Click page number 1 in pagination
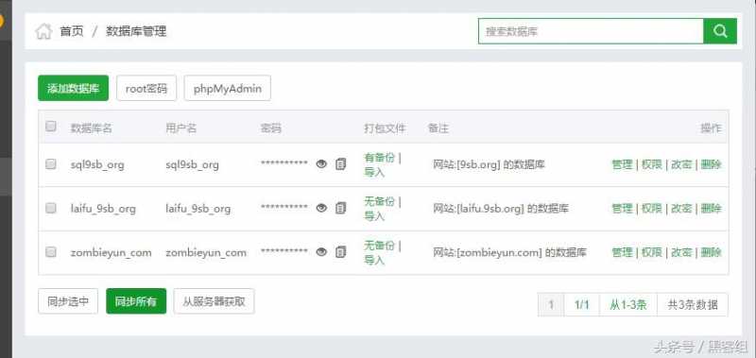This screenshot has width=756, height=358. pyautogui.click(x=551, y=304)
